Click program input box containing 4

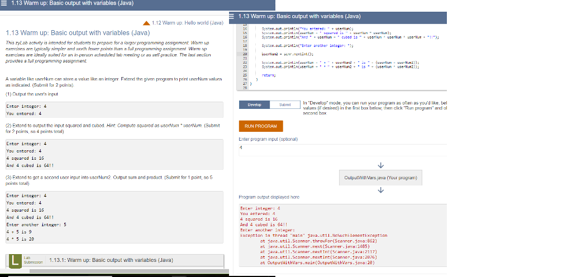click(342, 150)
